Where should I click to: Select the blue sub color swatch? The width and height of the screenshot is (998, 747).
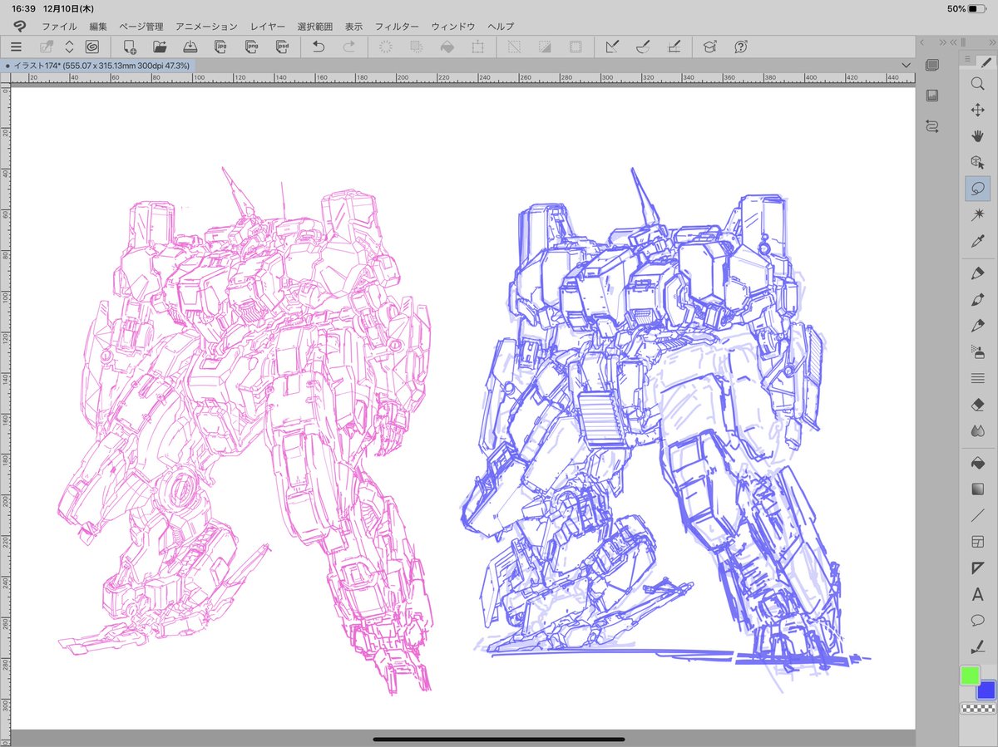986,690
